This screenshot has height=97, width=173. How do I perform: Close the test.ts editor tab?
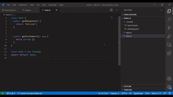[56, 10]
